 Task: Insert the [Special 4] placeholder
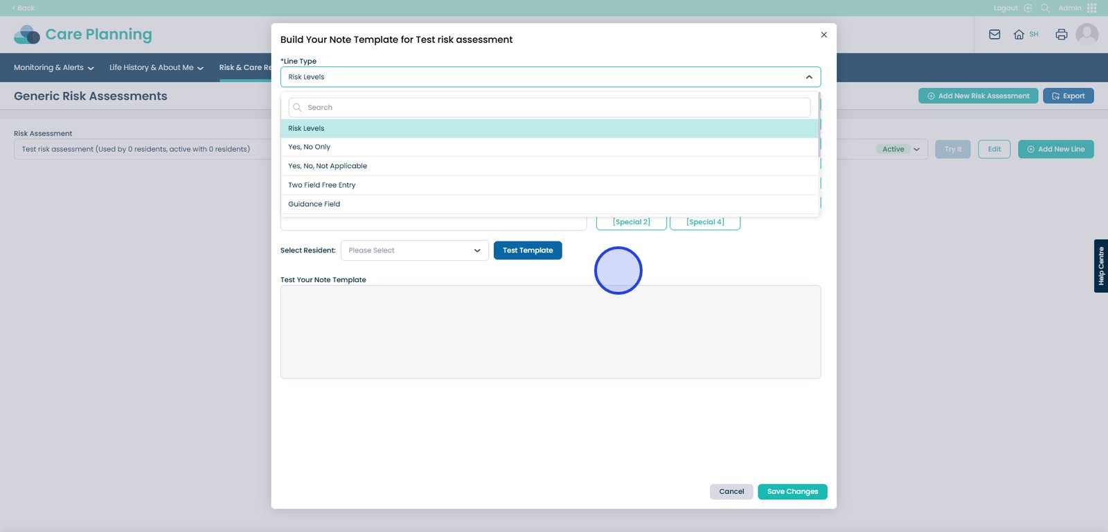click(x=705, y=222)
